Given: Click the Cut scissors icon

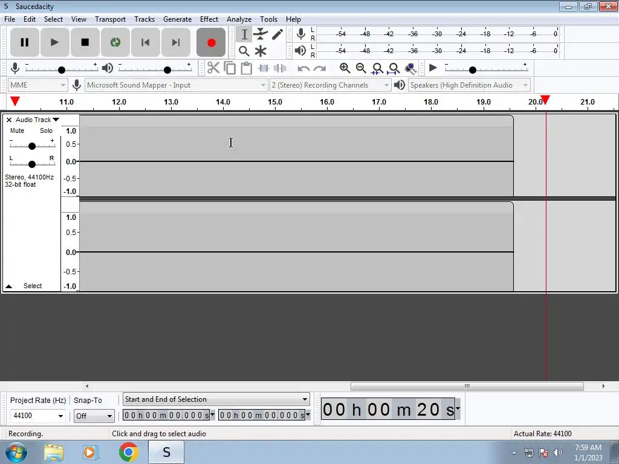Looking at the screenshot, I should pyautogui.click(x=213, y=68).
